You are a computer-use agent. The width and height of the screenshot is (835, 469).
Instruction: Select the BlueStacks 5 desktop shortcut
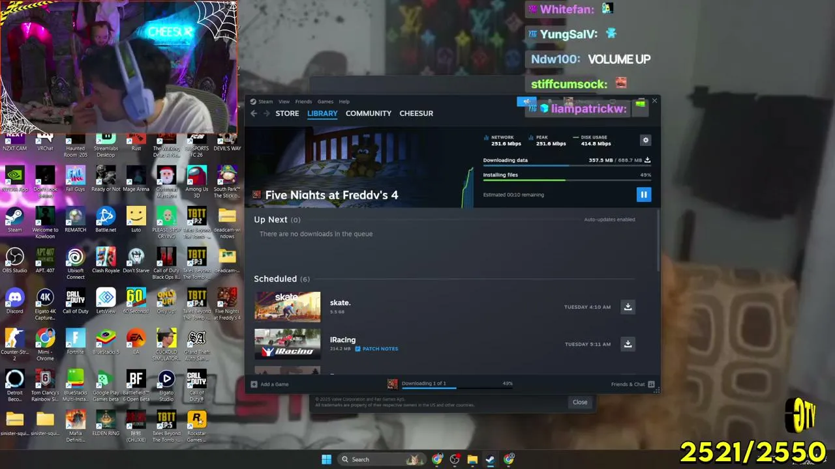point(106,342)
